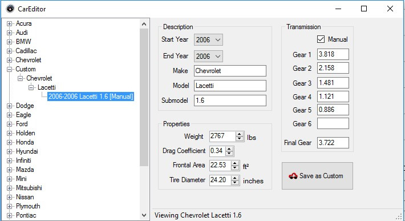This screenshot has width=405, height=221.
Task: Click the tree scrollbar down arrow
Action: (x=144, y=215)
